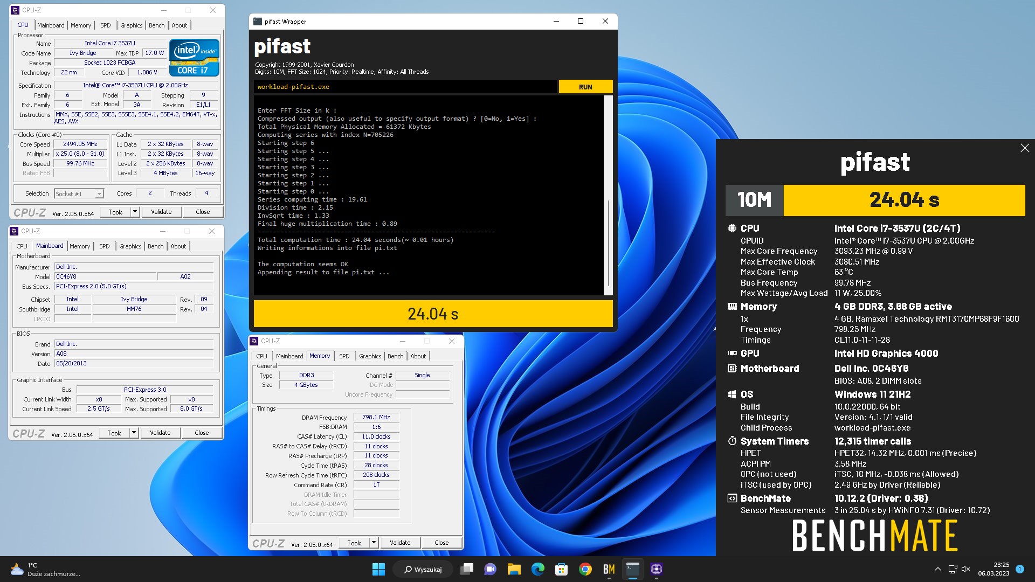Viewport: 1035px width, 582px height.
Task: Click CPU-Z app icon in the top window's title bar
Action: click(x=15, y=10)
